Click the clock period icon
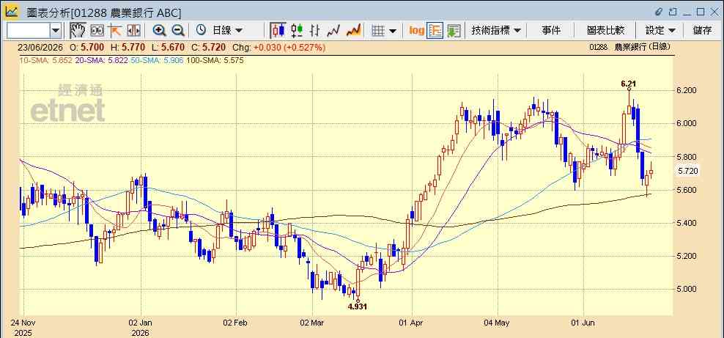The image size is (724, 338). coord(201,31)
